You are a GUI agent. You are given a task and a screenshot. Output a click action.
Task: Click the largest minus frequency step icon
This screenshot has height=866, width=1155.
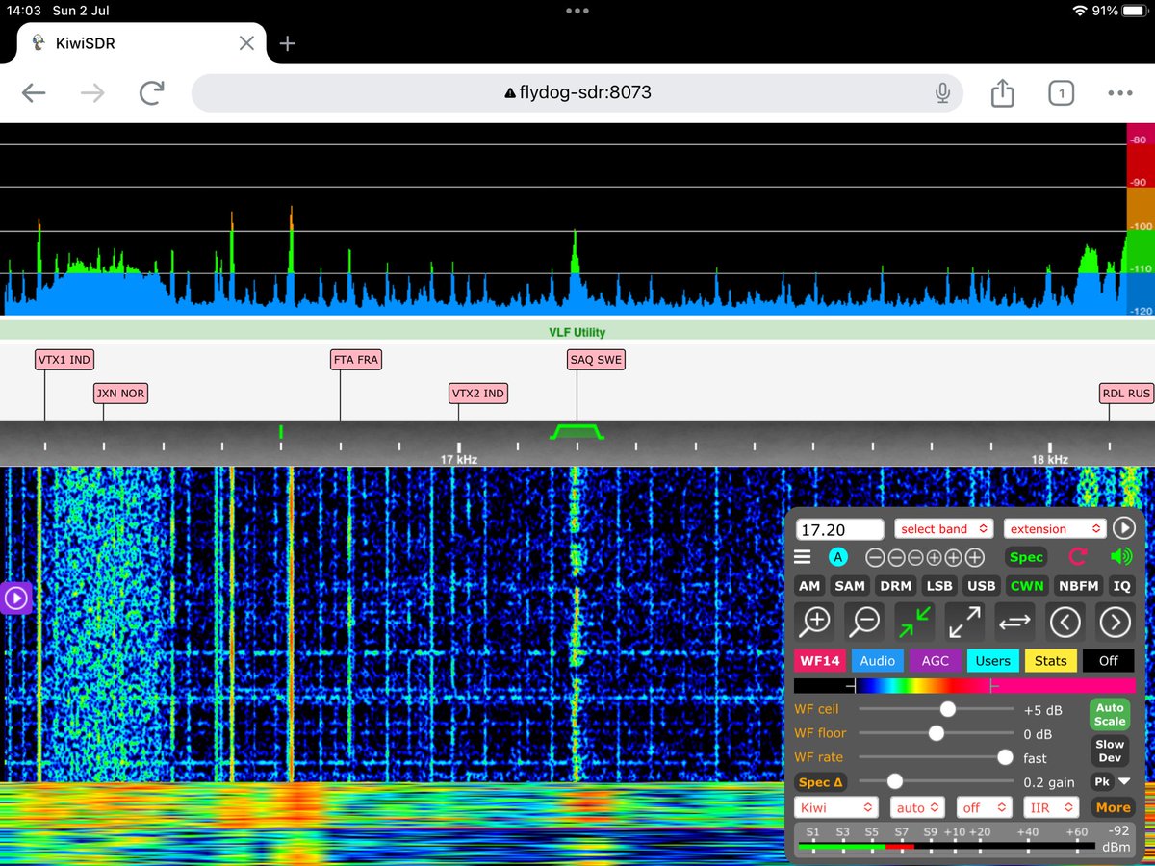(875, 557)
